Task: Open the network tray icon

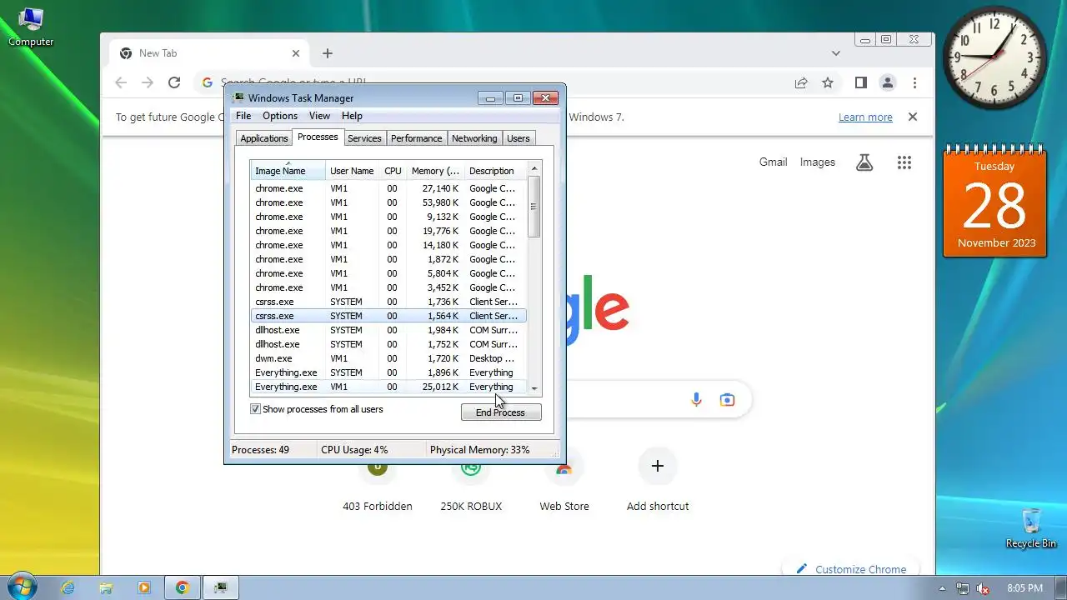Action: click(963, 588)
